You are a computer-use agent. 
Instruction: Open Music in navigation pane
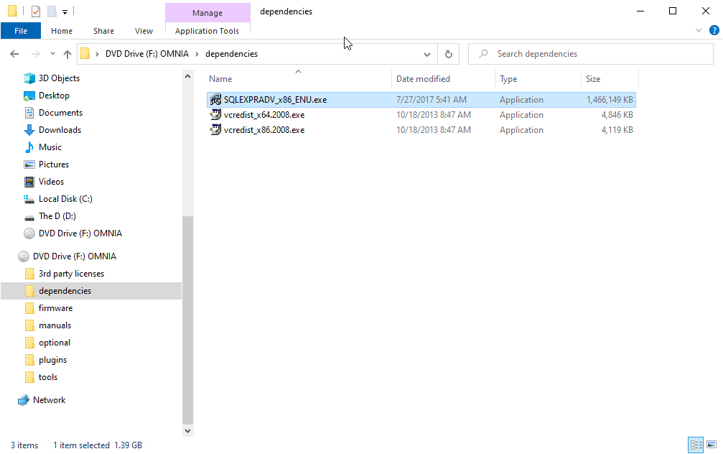pyautogui.click(x=50, y=147)
